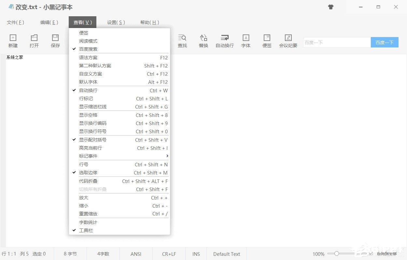Select 自定义方案 Ctrl+F12 item
The width and height of the screenshot is (407, 260).
click(x=119, y=74)
